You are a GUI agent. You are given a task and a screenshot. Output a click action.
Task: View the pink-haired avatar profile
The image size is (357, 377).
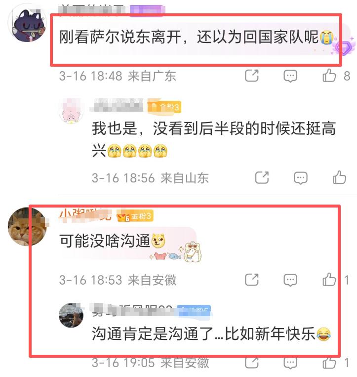[x=71, y=111]
